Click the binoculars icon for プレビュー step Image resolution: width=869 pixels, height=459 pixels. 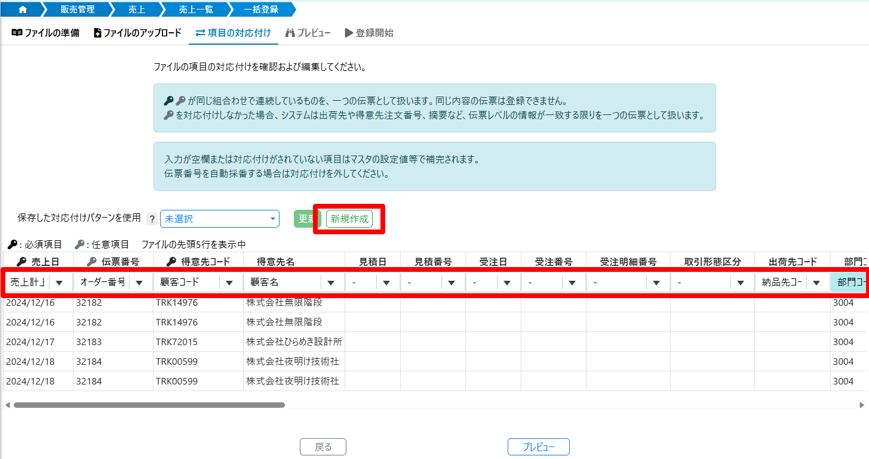(290, 33)
